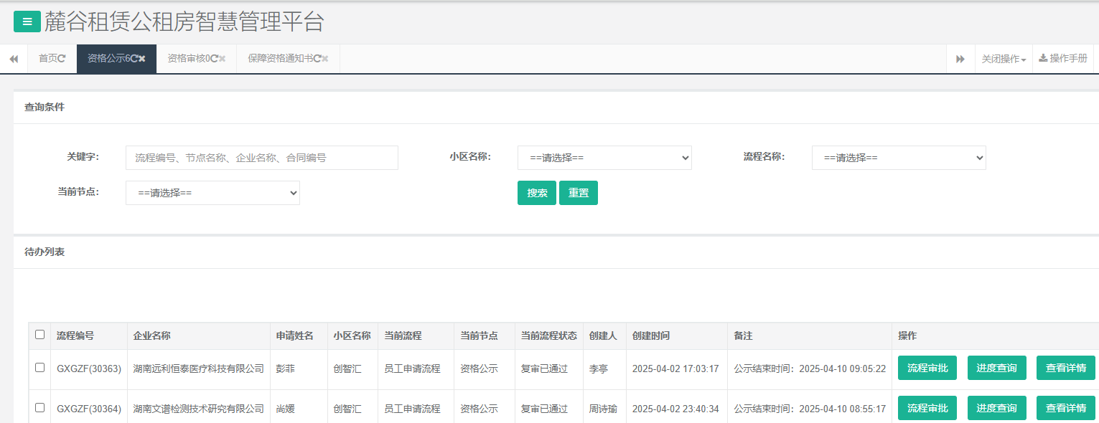Click refresh icon on 保障资格通知书 tab
The height and width of the screenshot is (423, 1099).
(x=317, y=59)
